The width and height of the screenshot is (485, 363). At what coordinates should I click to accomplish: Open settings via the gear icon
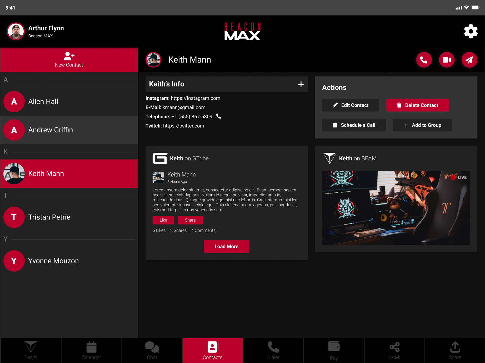[x=471, y=32]
